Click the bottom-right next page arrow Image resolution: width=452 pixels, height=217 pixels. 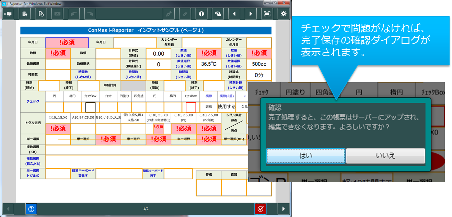click(x=283, y=208)
